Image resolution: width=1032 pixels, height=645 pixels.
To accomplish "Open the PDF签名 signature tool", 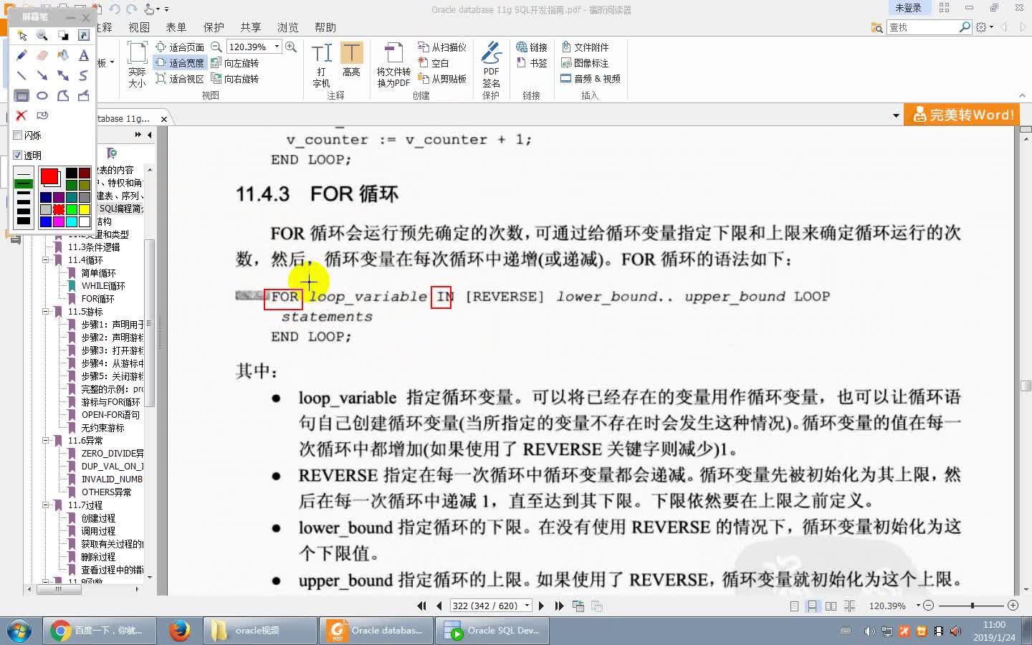I will [x=491, y=63].
